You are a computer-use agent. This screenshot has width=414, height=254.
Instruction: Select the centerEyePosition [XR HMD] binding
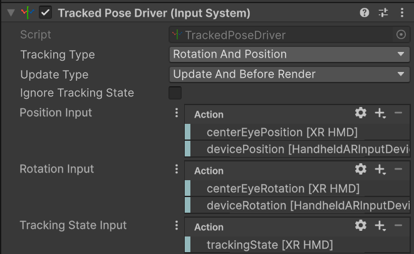[x=282, y=132]
